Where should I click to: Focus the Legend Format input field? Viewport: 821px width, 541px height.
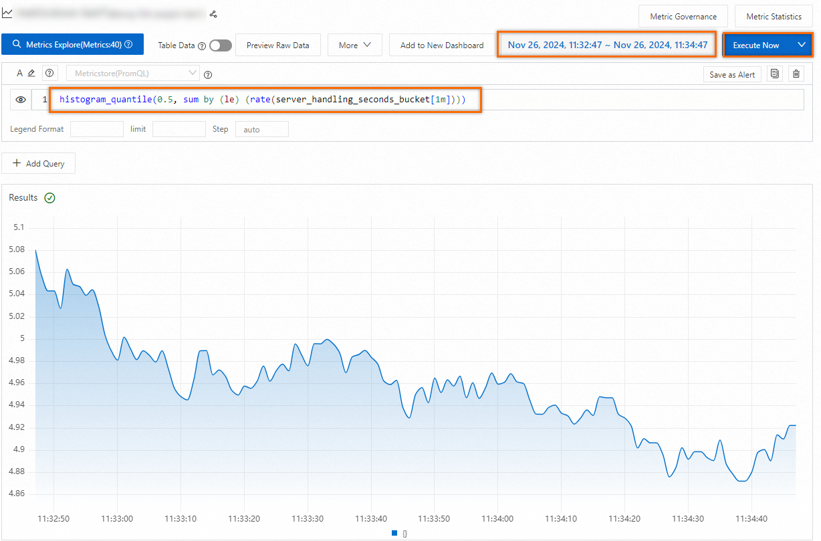[97, 129]
